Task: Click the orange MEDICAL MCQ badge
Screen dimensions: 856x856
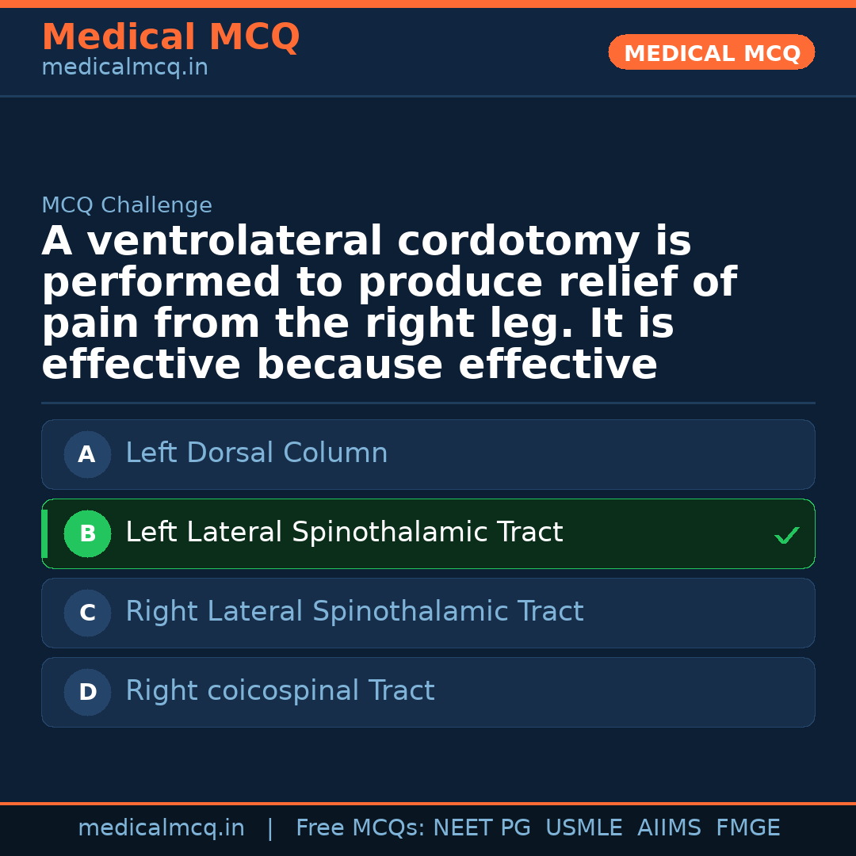Action: pyautogui.click(x=711, y=52)
